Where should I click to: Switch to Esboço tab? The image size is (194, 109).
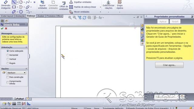31,16
